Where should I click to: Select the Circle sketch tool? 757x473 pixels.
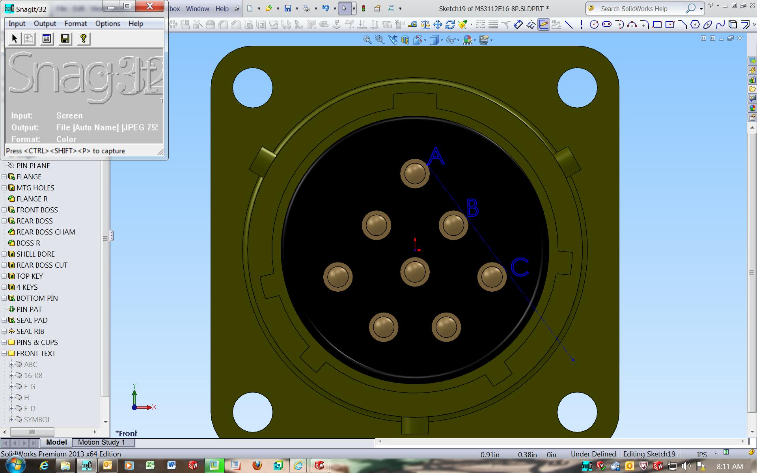click(594, 25)
